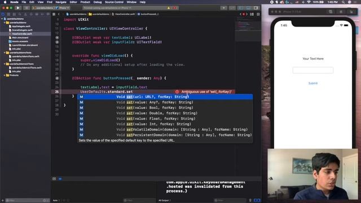The height and width of the screenshot is (203, 361).
Task: Open the Editor menu
Action: pyautogui.click(x=73, y=2)
